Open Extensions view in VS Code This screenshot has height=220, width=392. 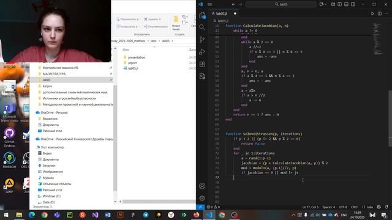[x=202, y=64]
